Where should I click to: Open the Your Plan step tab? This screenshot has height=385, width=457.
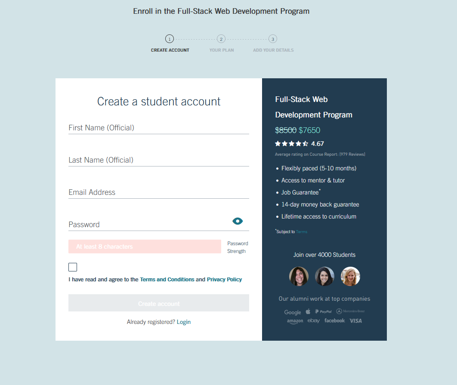point(222,50)
